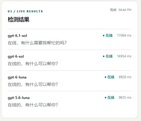
Task: Click the 在线 status label of gpt-6-sol
Action: point(109,56)
